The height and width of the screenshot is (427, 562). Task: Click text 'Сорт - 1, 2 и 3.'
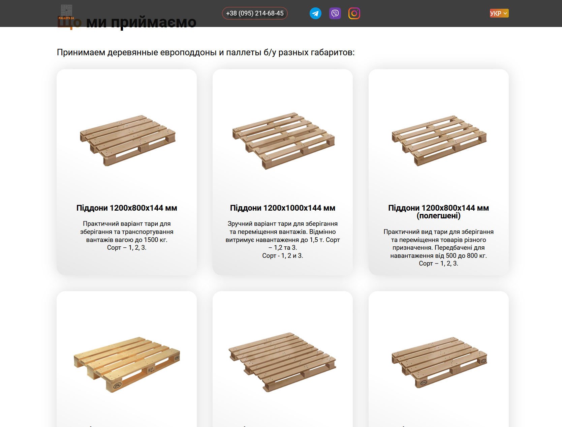click(x=283, y=255)
